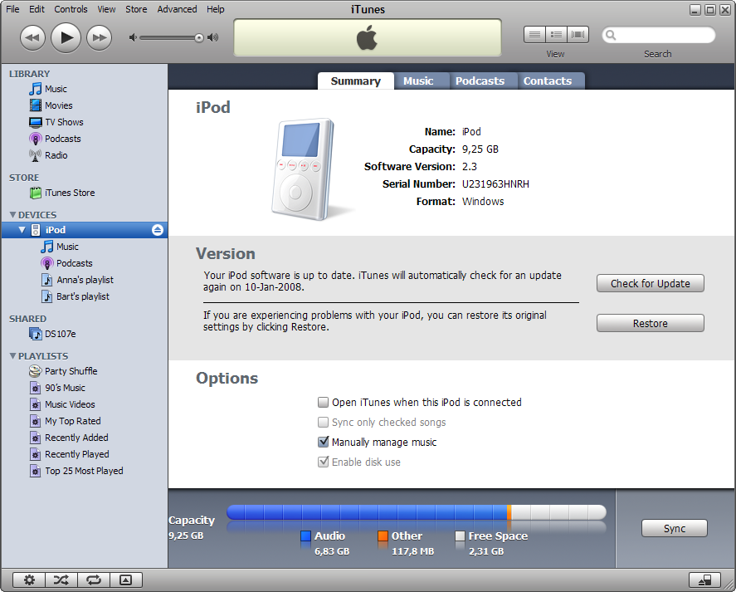Viewport: 736px width, 592px height.
Task: Click the orange Other legend swatch
Action: tap(383, 536)
